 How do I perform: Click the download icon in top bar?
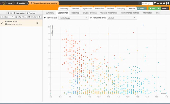[x=158, y=4]
